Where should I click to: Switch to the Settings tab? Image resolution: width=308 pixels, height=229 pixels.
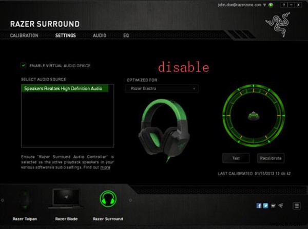pyautogui.click(x=65, y=35)
